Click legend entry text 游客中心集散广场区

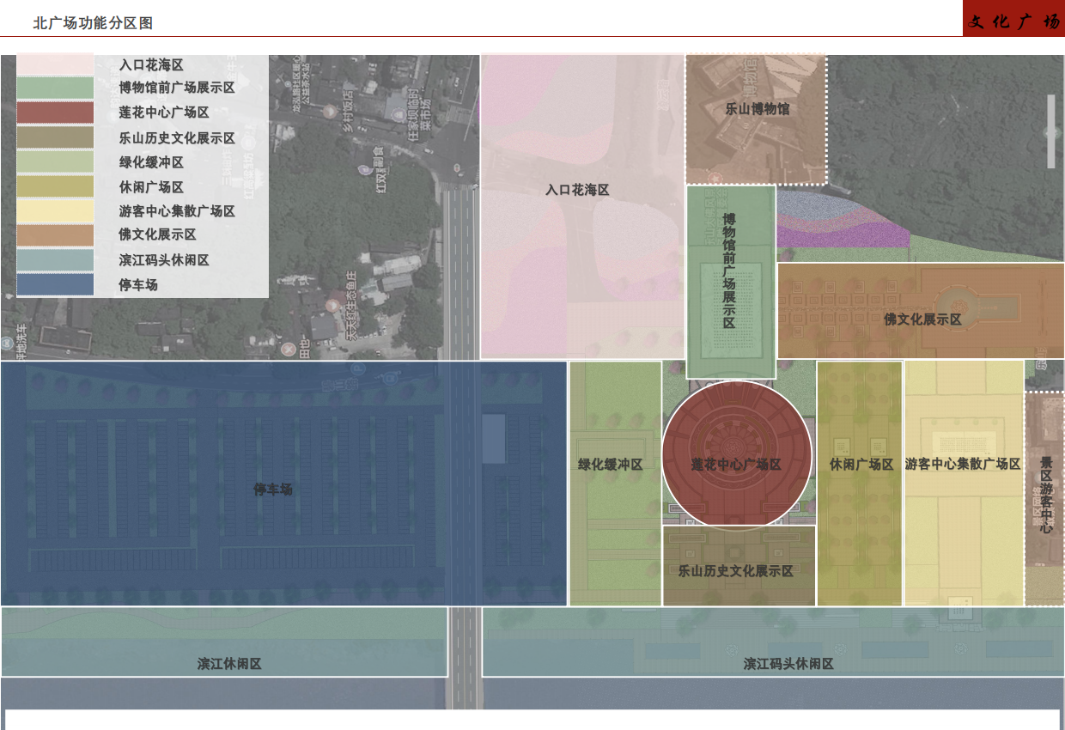177,210
